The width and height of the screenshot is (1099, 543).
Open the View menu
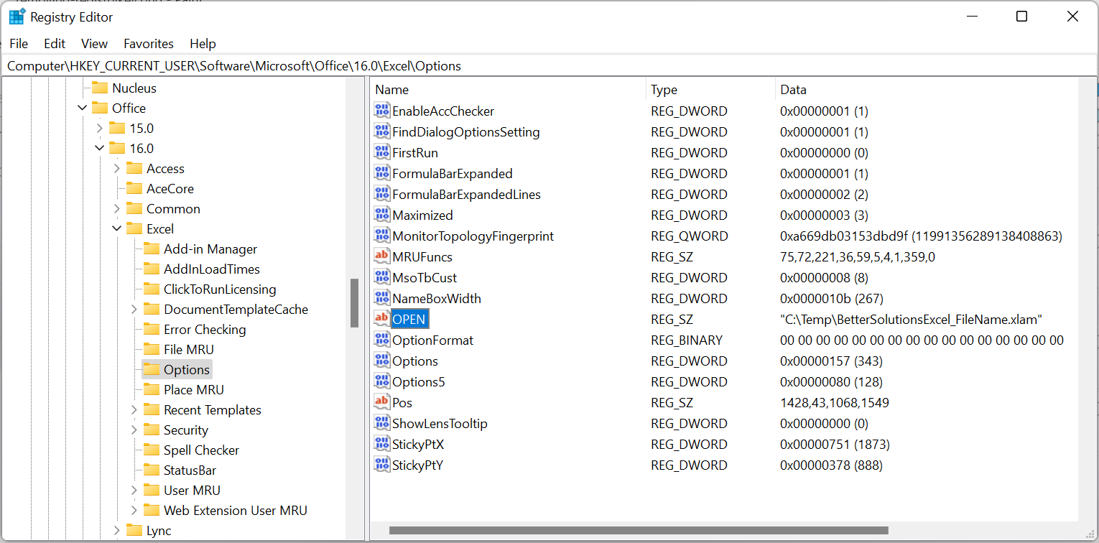(94, 44)
